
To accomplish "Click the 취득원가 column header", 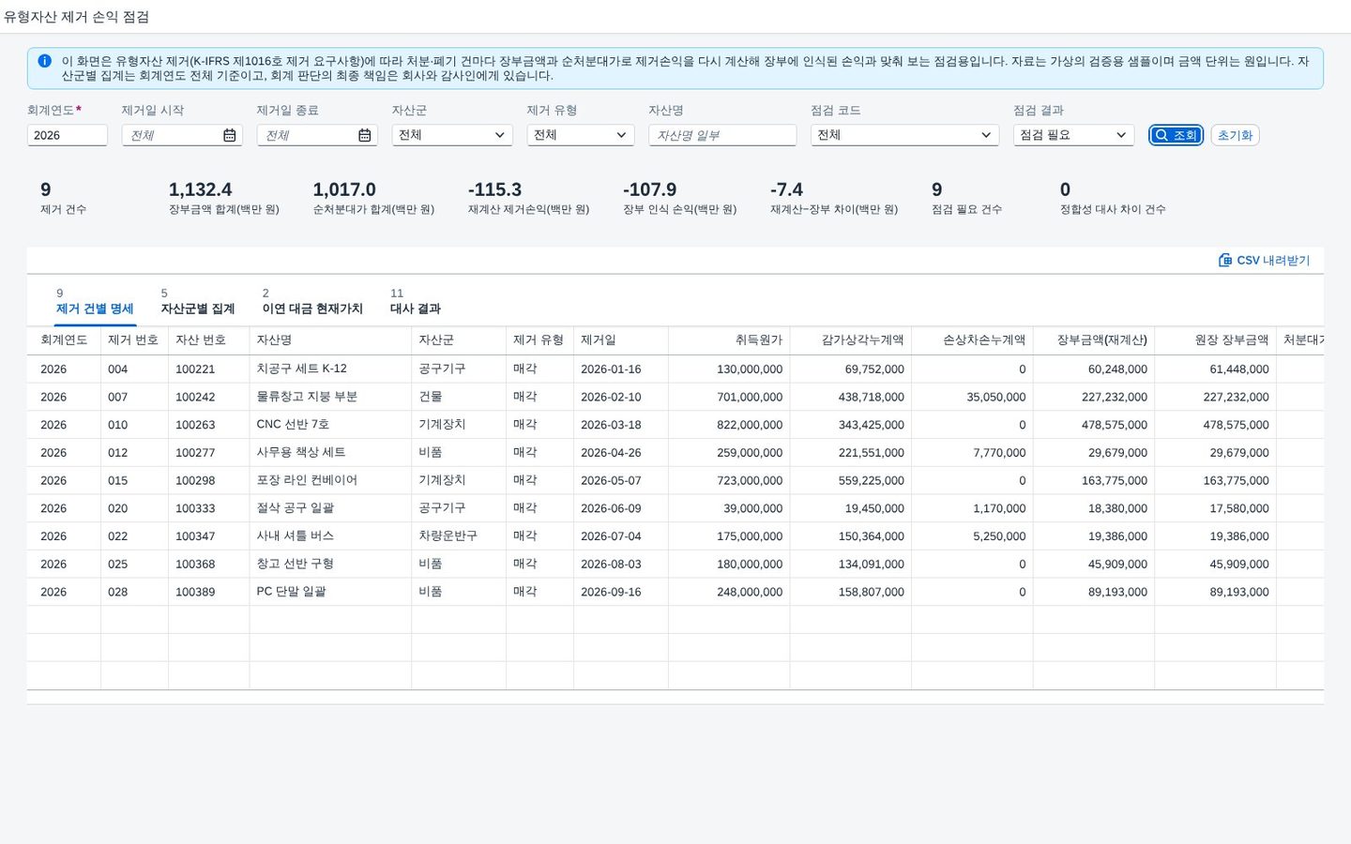I will pyautogui.click(x=729, y=340).
